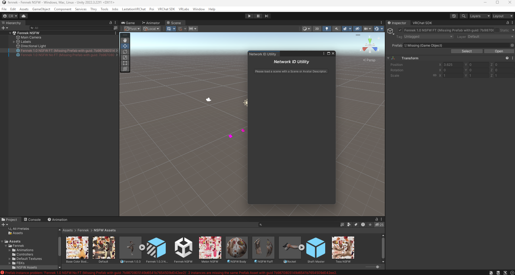
Task: Open Scene view options menu
Action: (x=381, y=23)
